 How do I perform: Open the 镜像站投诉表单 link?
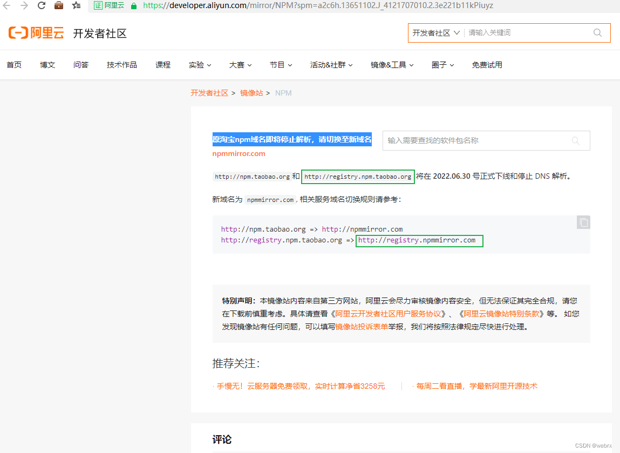362,327
